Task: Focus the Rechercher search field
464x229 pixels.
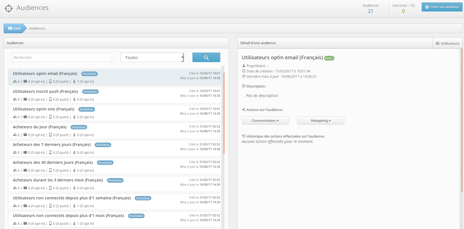Action: [62, 58]
